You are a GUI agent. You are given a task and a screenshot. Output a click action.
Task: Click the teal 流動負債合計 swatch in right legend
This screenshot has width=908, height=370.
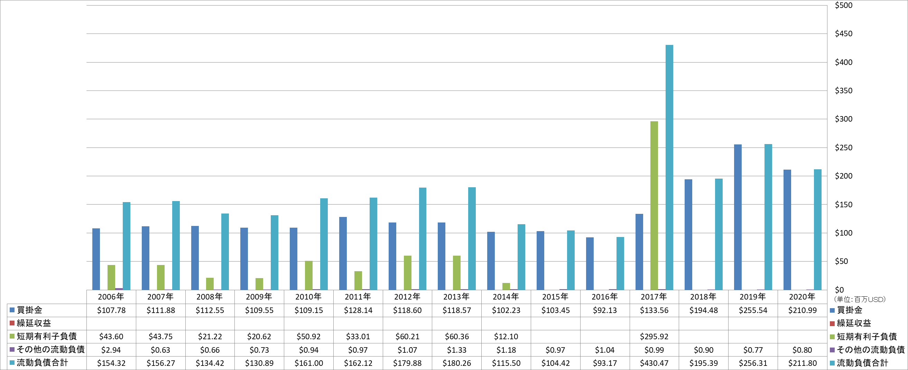click(x=832, y=363)
